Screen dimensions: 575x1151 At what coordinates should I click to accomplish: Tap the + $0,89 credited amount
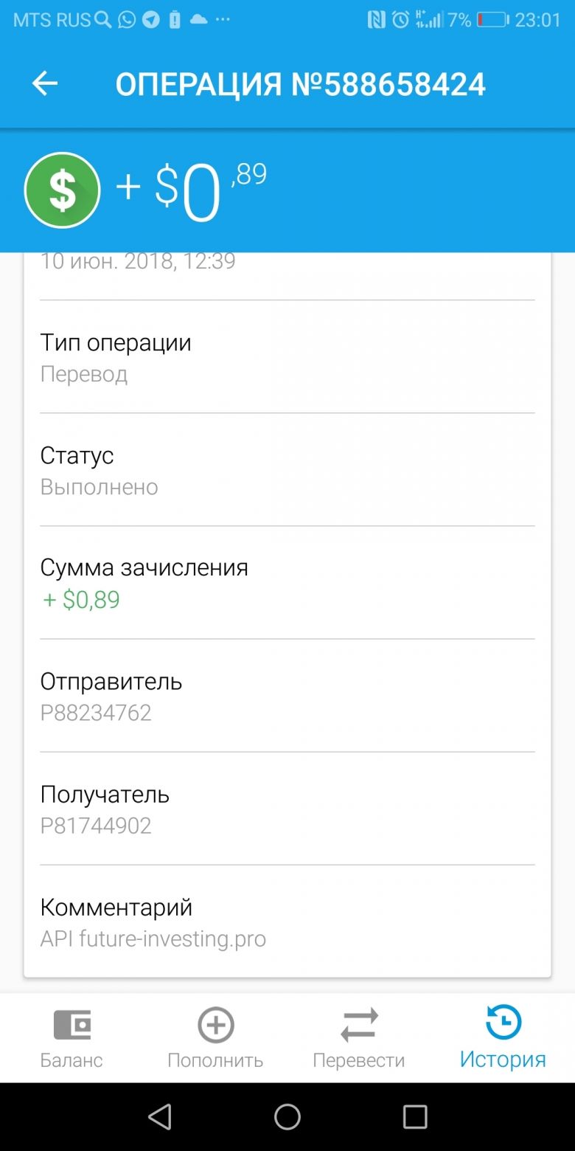[x=81, y=600]
